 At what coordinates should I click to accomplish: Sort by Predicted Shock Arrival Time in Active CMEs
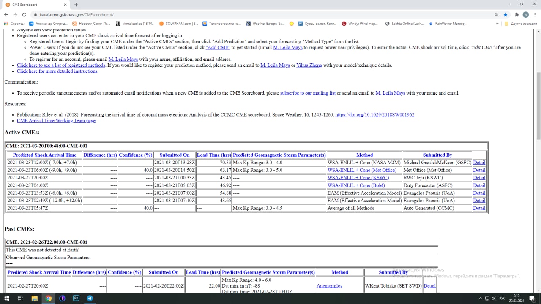44,155
